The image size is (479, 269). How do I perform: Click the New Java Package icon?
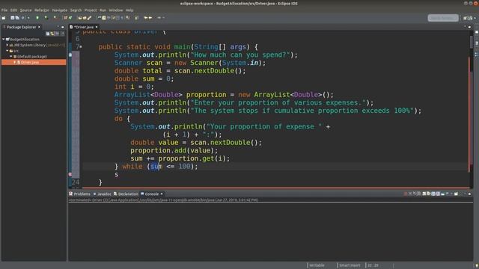66,18
